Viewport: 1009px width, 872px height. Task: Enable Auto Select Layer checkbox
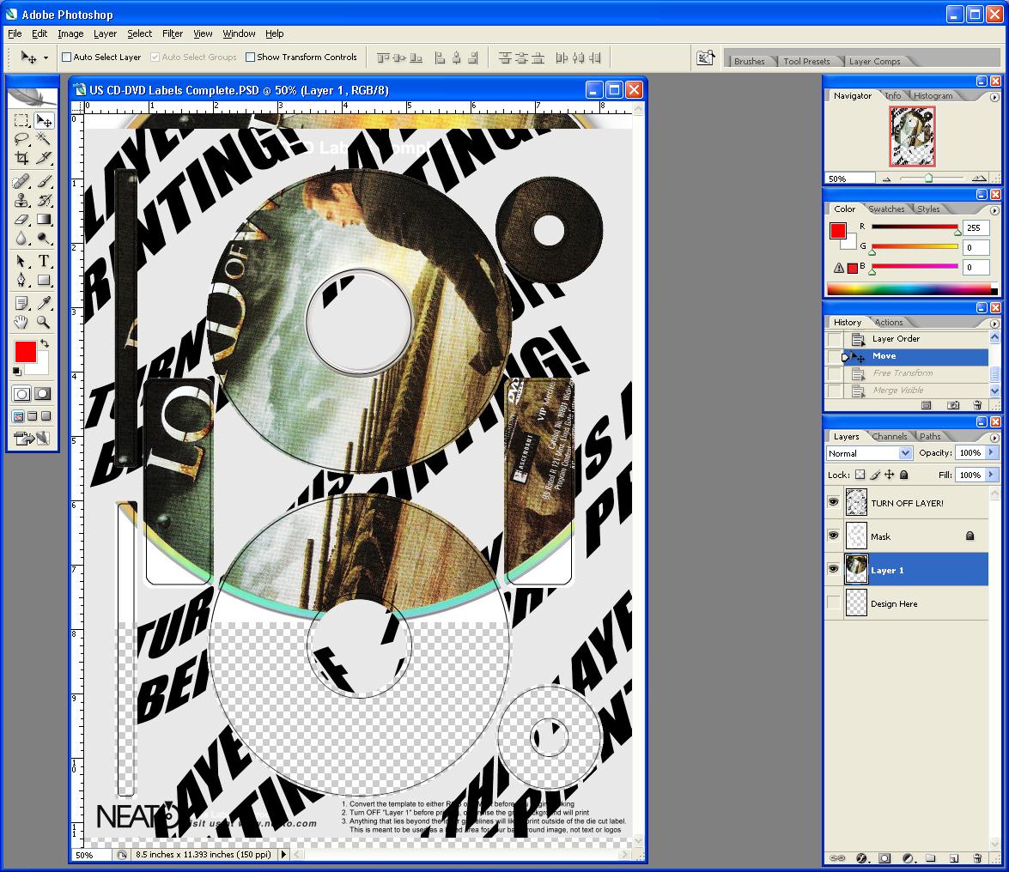pyautogui.click(x=66, y=58)
